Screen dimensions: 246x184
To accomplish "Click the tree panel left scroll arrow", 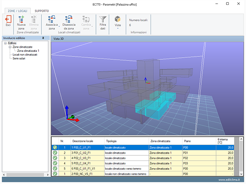I will (4, 175).
